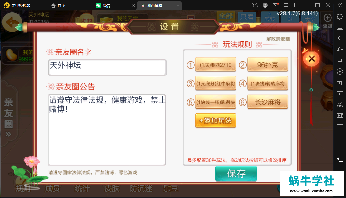Open the more options ellipsis icon
Screen dimensions: 346x198
click(x=340, y=127)
